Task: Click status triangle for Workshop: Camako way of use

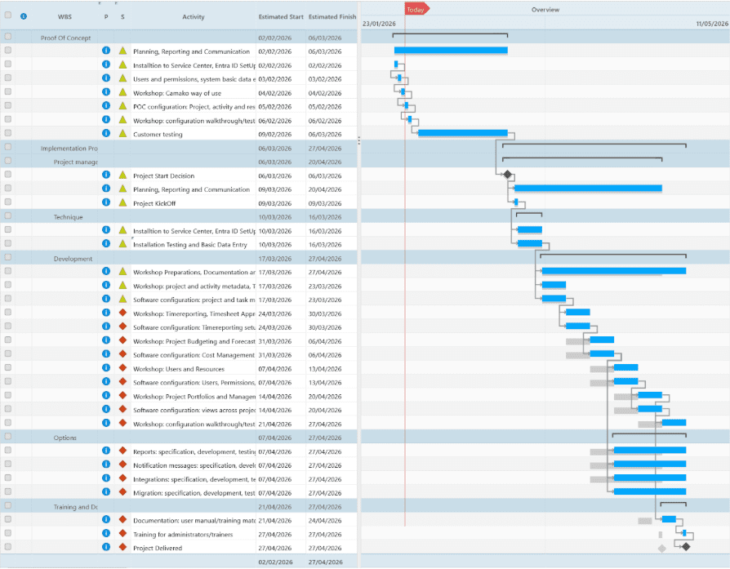Action: pyautogui.click(x=122, y=92)
